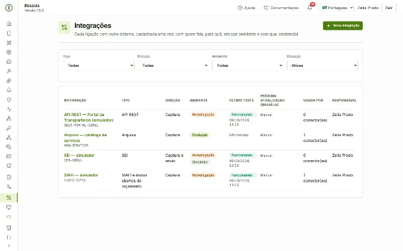Image resolution: width=403 pixels, height=251 pixels.
Task: Click Homologação badge in SIAFI row
Action: pos(203,175)
